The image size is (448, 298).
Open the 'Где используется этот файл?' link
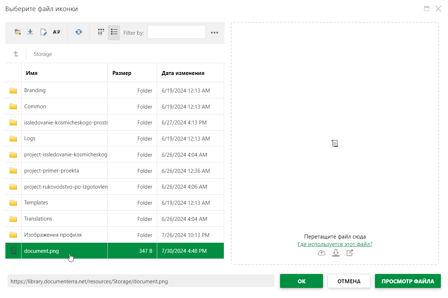coord(335,244)
